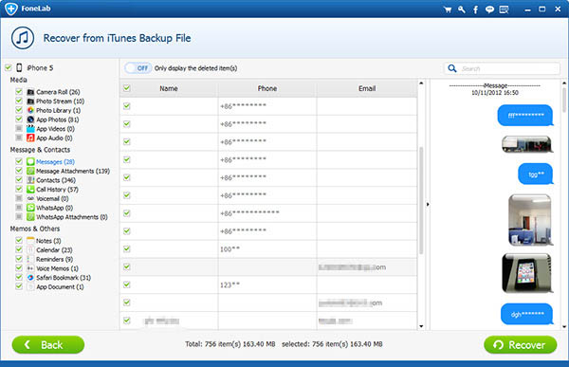Click the Search input field
The width and height of the screenshot is (569, 367).
pyautogui.click(x=502, y=68)
